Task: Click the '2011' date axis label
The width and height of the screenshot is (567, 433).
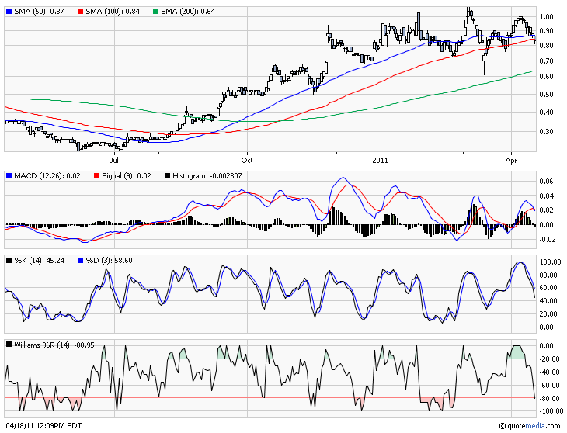Action: click(380, 160)
